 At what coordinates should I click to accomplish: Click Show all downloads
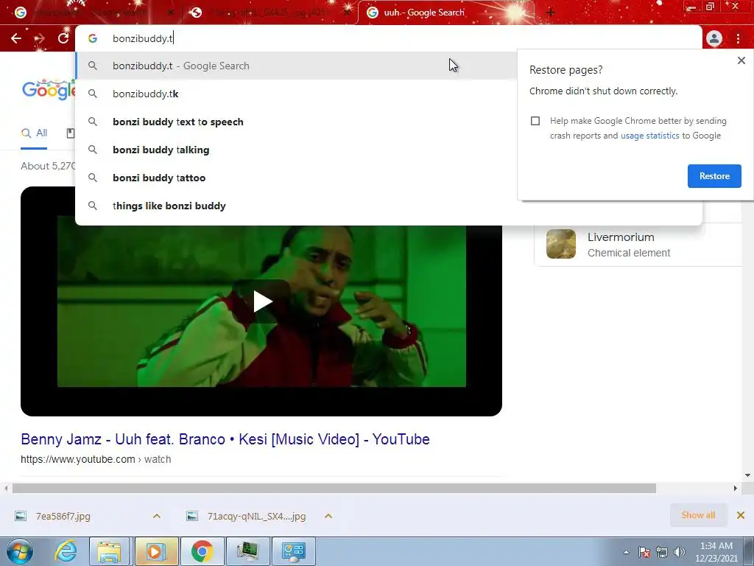click(x=698, y=515)
